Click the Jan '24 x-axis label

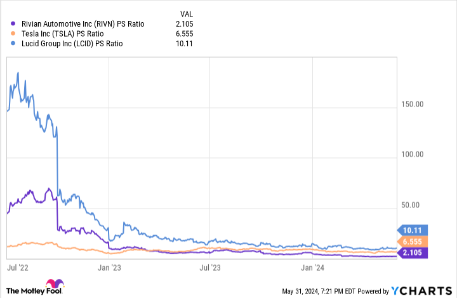click(x=312, y=268)
